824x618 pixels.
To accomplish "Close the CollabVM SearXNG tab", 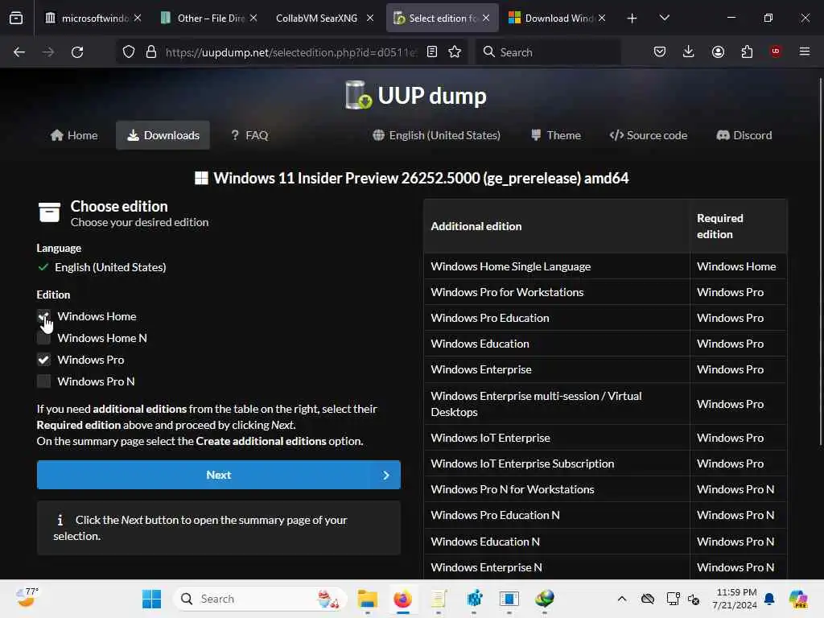I will point(370,18).
